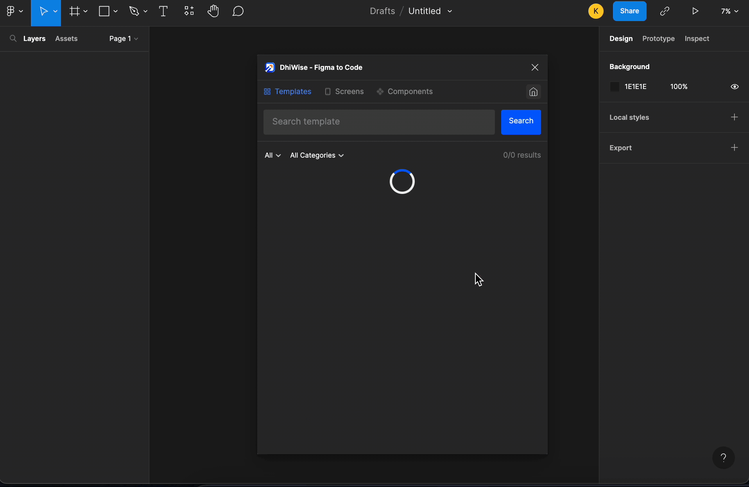Click the background color swatch
The height and width of the screenshot is (487, 749).
615,87
